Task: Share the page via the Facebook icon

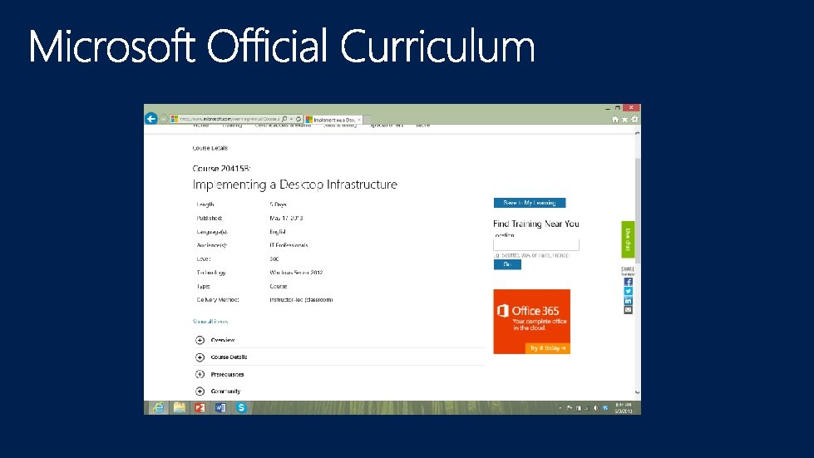Action: [x=628, y=282]
